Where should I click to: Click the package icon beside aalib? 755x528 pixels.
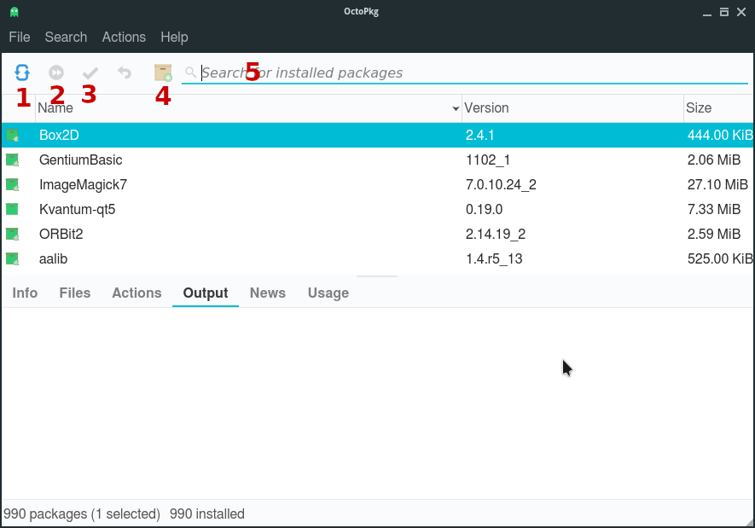(x=13, y=259)
